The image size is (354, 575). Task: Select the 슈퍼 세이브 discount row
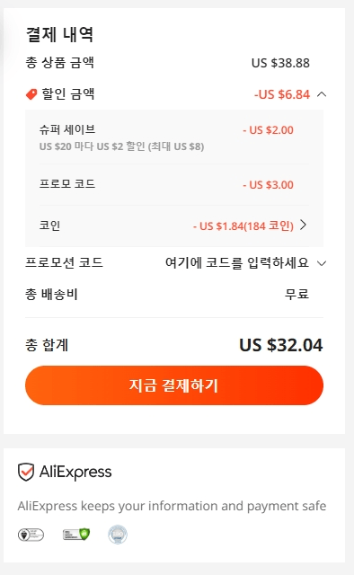point(174,137)
